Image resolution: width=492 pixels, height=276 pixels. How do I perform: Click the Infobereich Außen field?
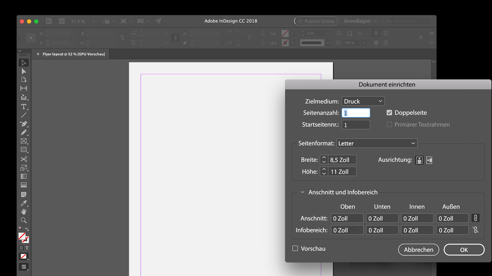452,230
